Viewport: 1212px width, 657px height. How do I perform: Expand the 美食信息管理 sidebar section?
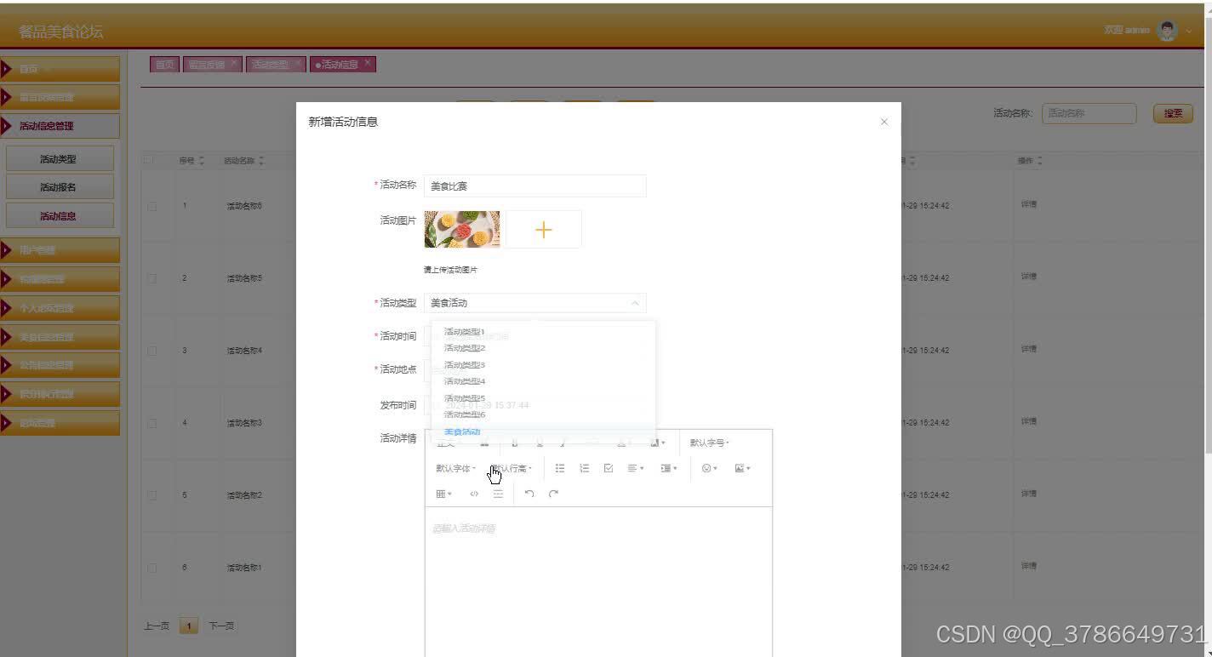click(x=60, y=337)
